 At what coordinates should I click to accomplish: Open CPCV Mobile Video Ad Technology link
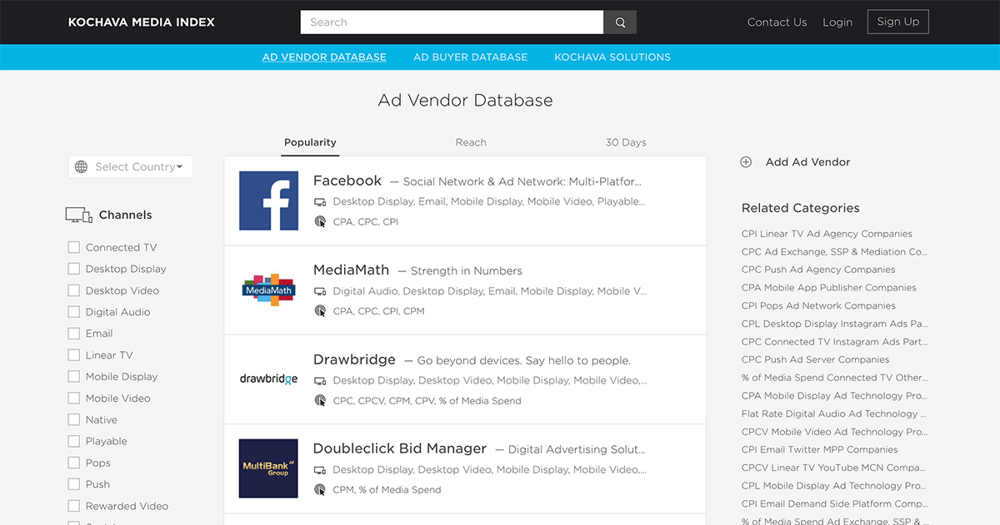[834, 432]
